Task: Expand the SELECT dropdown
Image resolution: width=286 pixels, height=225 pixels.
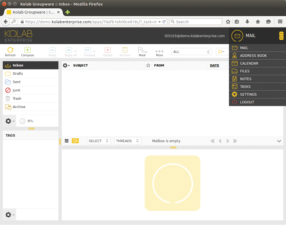Action: pyautogui.click(x=98, y=141)
